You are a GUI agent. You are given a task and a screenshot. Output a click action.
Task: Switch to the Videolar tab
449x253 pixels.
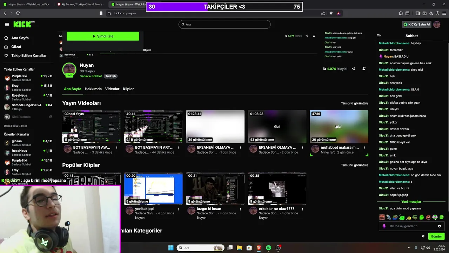point(112,89)
